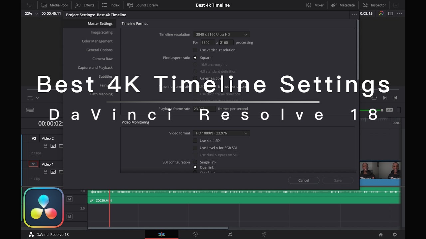Enable Use vertical resolution checkbox
The image size is (426, 239).
pyautogui.click(x=195, y=50)
